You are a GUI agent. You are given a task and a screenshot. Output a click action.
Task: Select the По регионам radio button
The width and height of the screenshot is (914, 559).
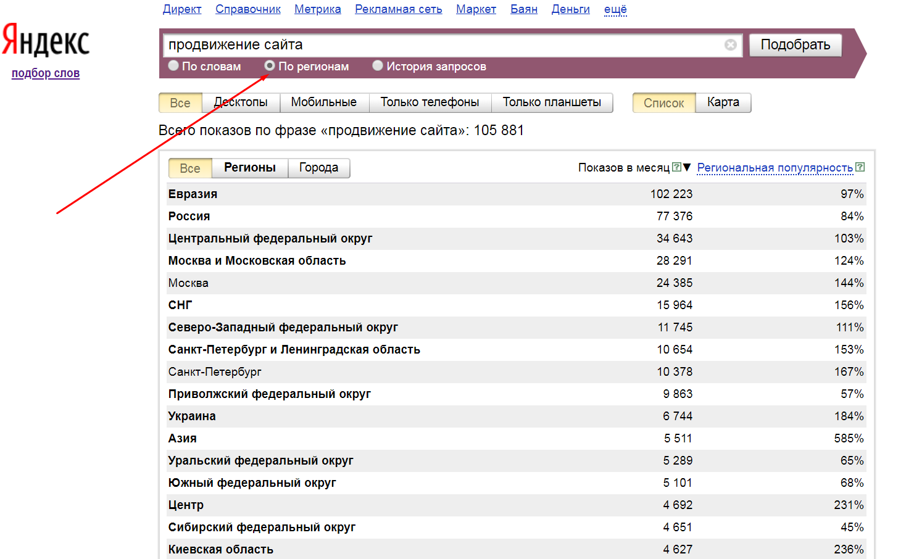tap(270, 65)
